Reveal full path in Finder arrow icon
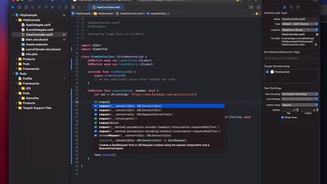This screenshot has width=327, height=184. tap(316, 44)
